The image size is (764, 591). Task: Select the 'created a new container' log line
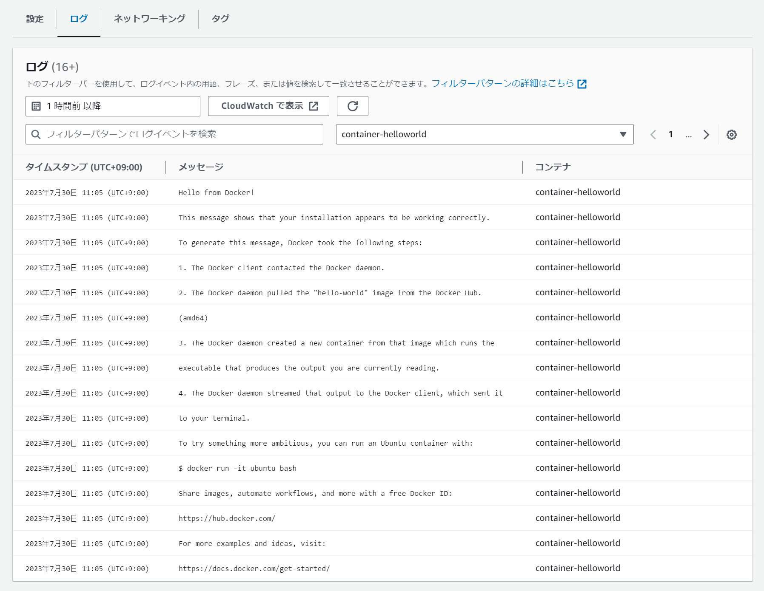[336, 343]
